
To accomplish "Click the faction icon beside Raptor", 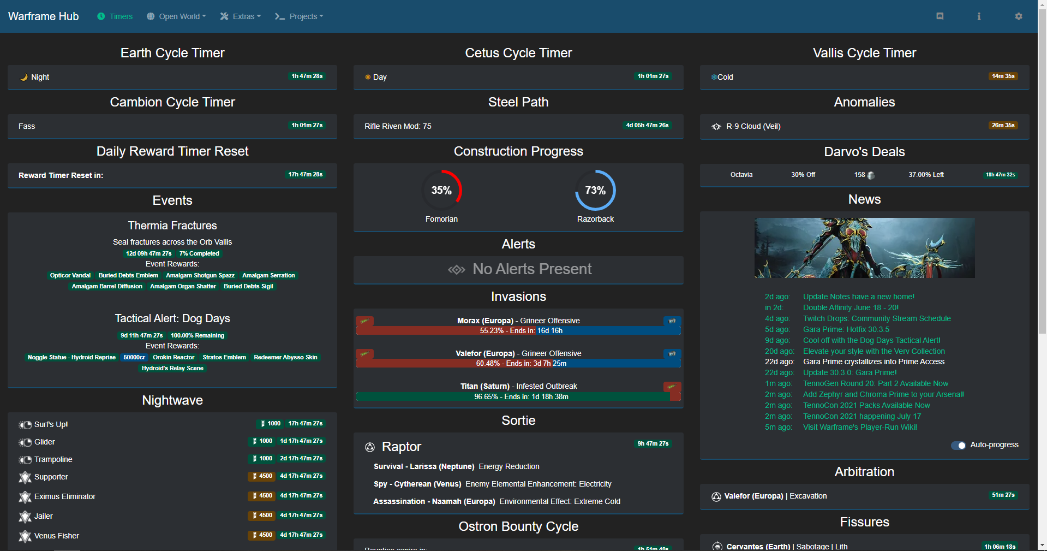I will [370, 447].
